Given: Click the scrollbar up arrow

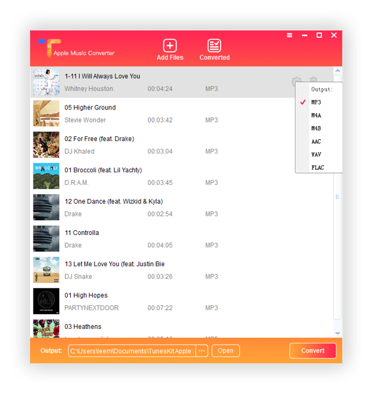Looking at the screenshot, I should [x=338, y=70].
